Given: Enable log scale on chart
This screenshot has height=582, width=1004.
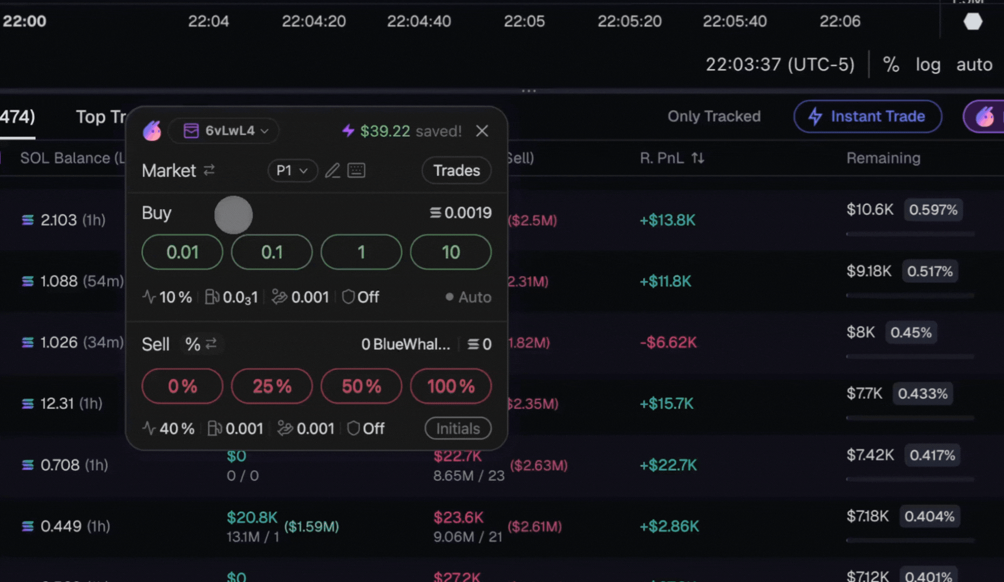Looking at the screenshot, I should click(x=927, y=65).
